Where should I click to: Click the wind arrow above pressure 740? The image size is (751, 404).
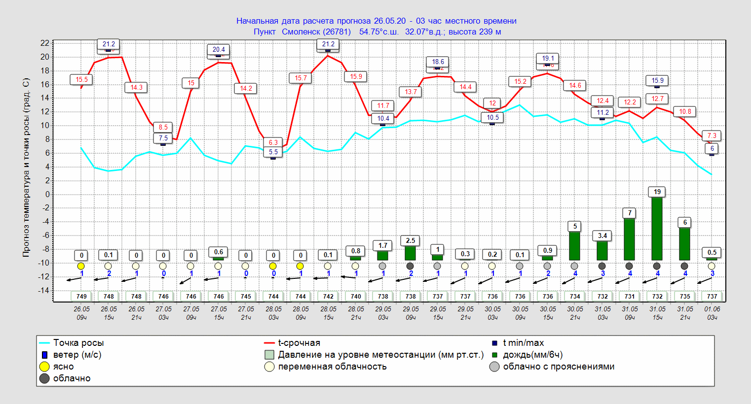348,277
